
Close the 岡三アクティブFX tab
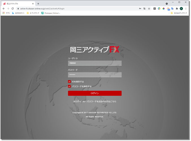pos(33,4)
